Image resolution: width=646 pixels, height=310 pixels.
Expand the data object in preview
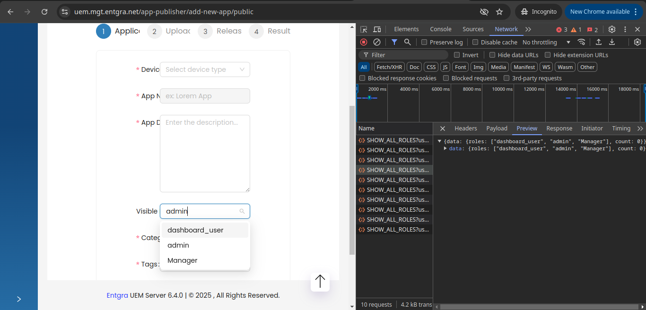[x=445, y=148]
